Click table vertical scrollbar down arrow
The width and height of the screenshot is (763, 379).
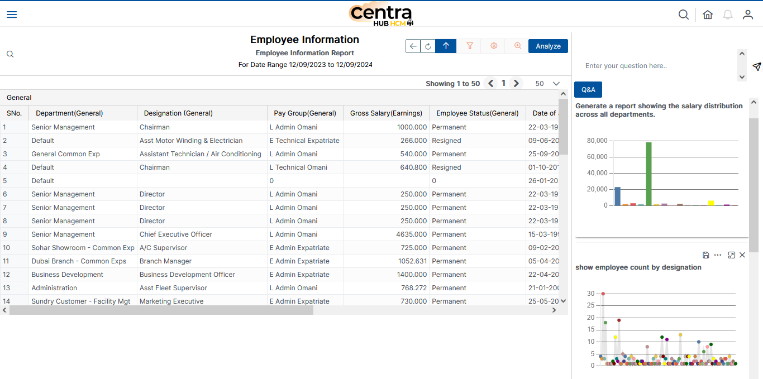[x=563, y=301]
